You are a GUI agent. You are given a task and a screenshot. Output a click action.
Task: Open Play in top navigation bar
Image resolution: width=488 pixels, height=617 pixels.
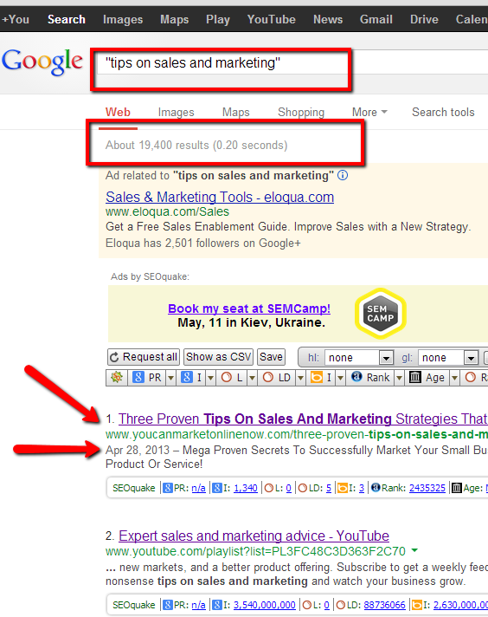[x=218, y=20]
